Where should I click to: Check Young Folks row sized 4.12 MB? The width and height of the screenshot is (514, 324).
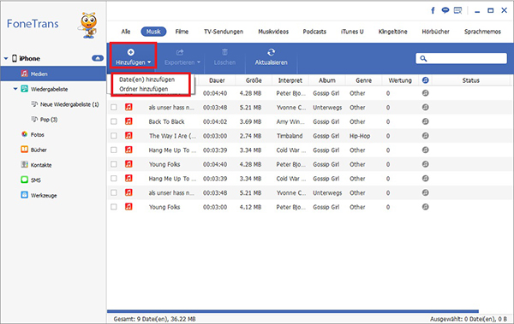coord(114,207)
